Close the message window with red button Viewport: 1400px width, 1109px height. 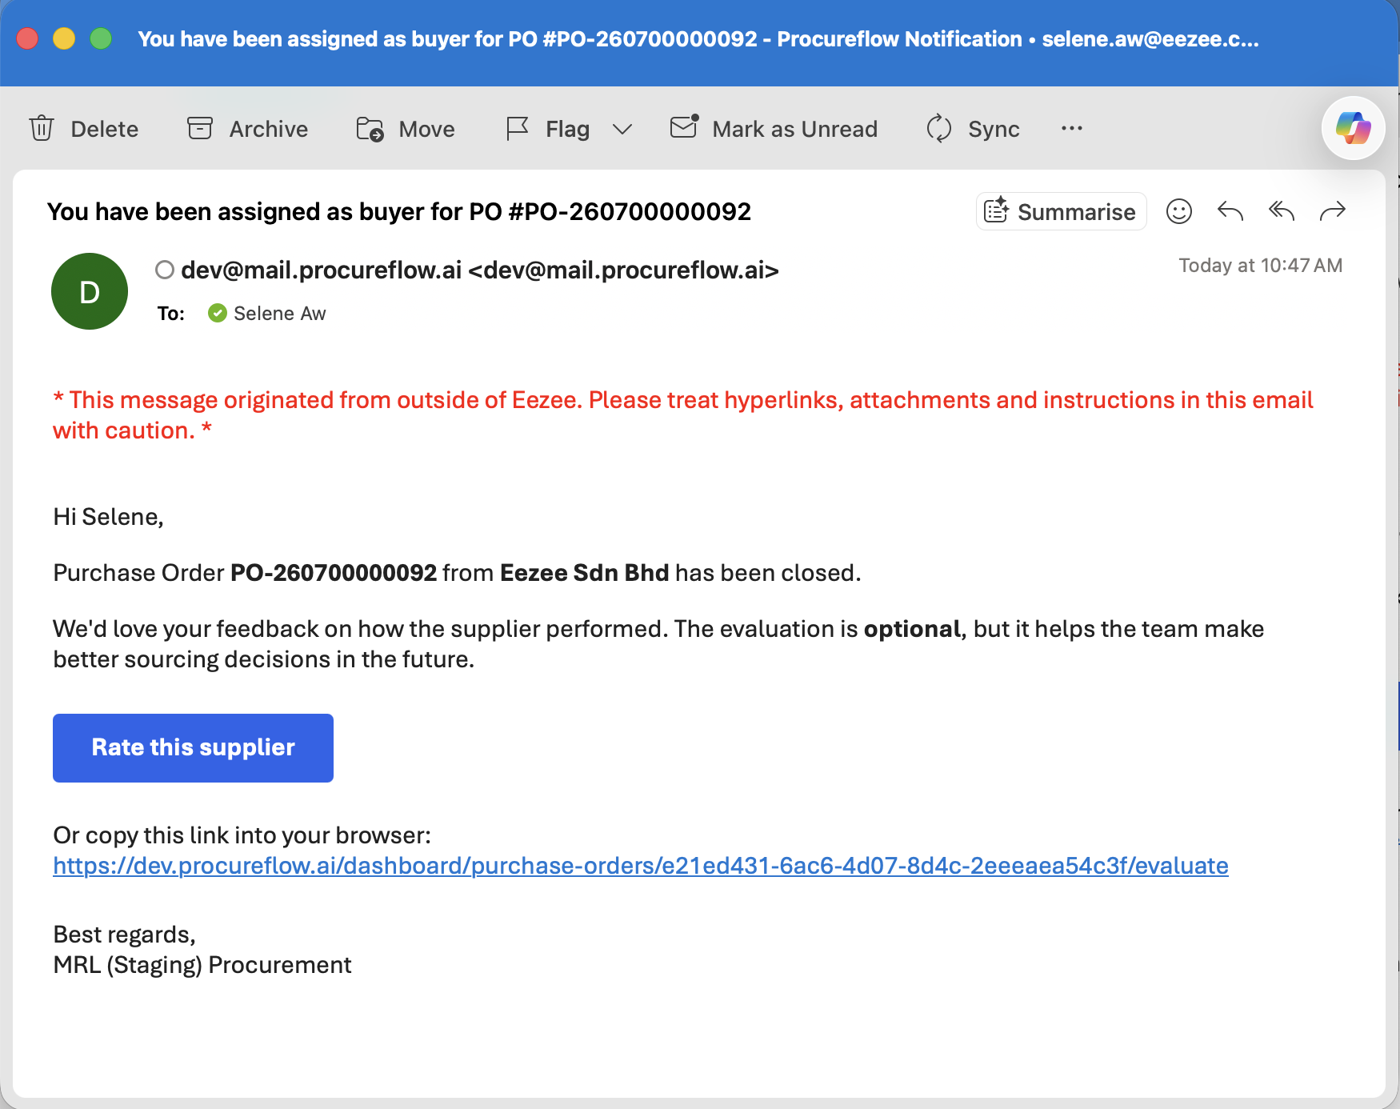point(27,38)
